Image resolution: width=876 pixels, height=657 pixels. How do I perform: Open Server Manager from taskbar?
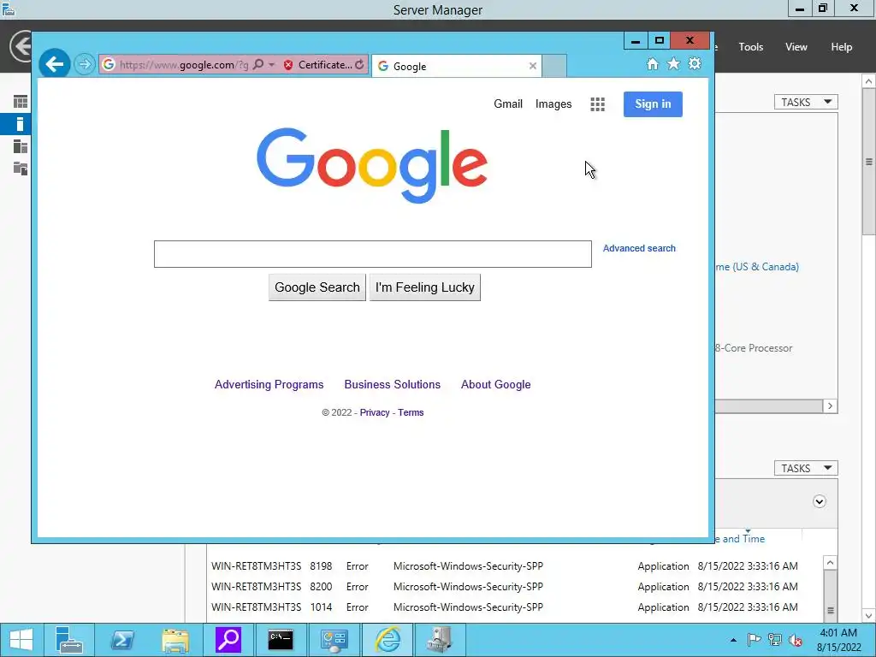tap(68, 640)
